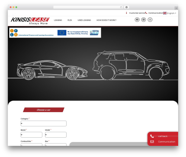Click the red phone icon beside Communication
The width and height of the screenshot is (186, 157).
(146, 13)
